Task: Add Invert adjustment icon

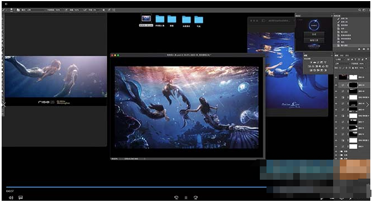Action: [x=311, y=70]
